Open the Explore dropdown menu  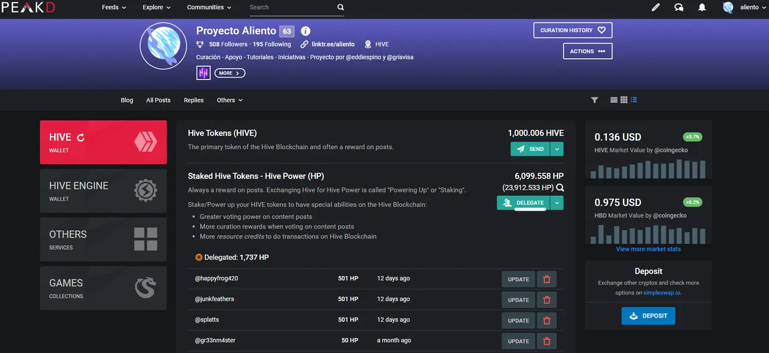point(156,7)
